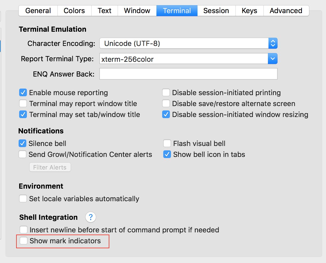Viewport: 326px width, 263px height.
Task: Check Disable session-initiated printing
Action: 166,93
